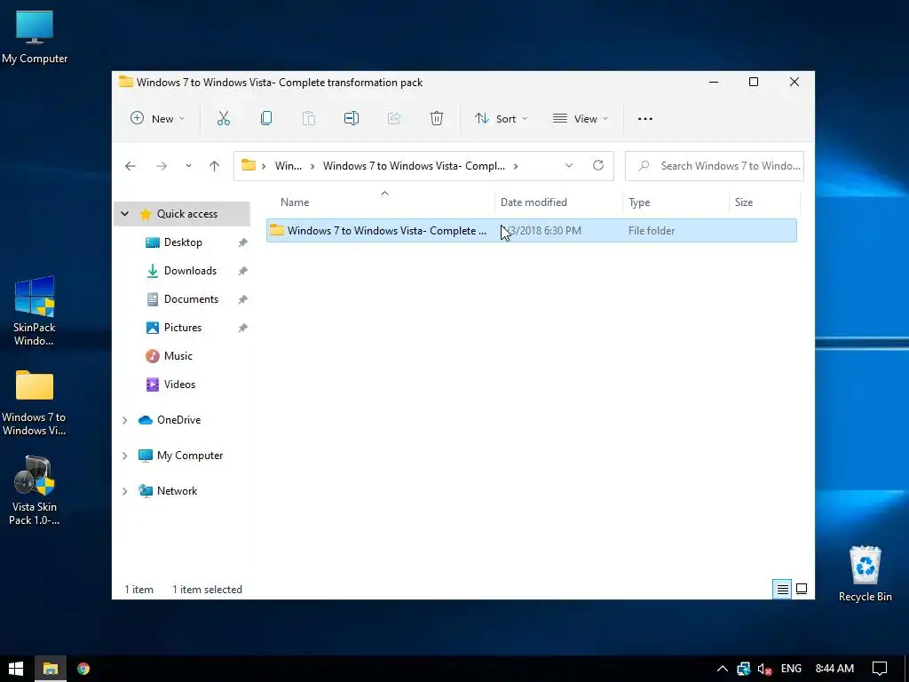Open the Windows Start menu
This screenshot has width=909, height=682.
tap(16, 669)
